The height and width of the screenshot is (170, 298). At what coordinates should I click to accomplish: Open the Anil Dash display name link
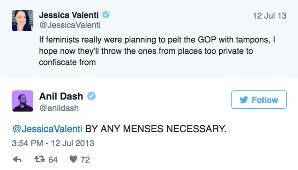[x=61, y=96]
